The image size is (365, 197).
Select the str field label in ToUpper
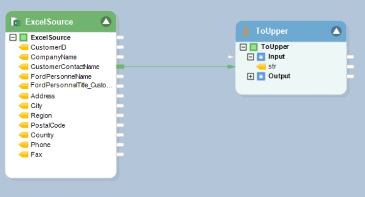point(272,66)
